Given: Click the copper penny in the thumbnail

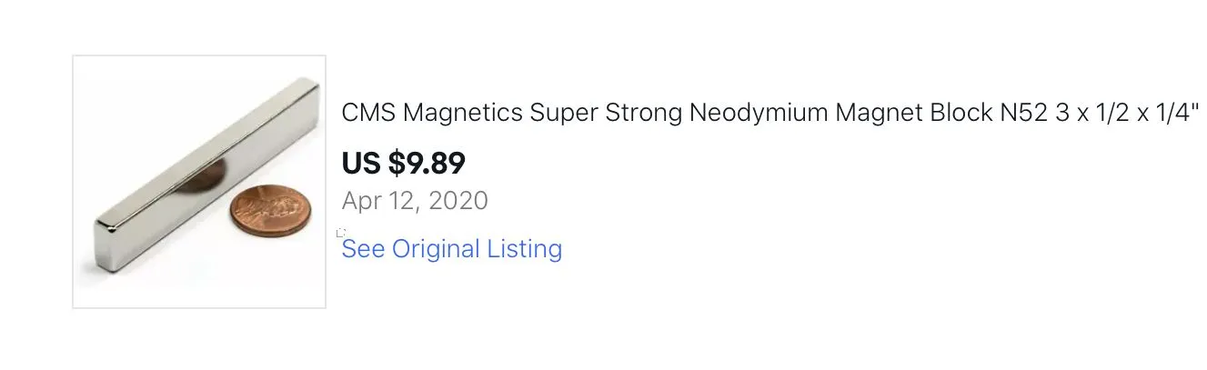Looking at the screenshot, I should pos(270,211).
